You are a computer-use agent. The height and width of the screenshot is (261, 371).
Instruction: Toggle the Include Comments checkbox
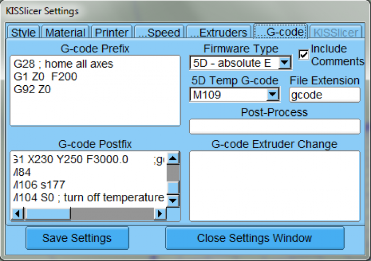point(304,55)
